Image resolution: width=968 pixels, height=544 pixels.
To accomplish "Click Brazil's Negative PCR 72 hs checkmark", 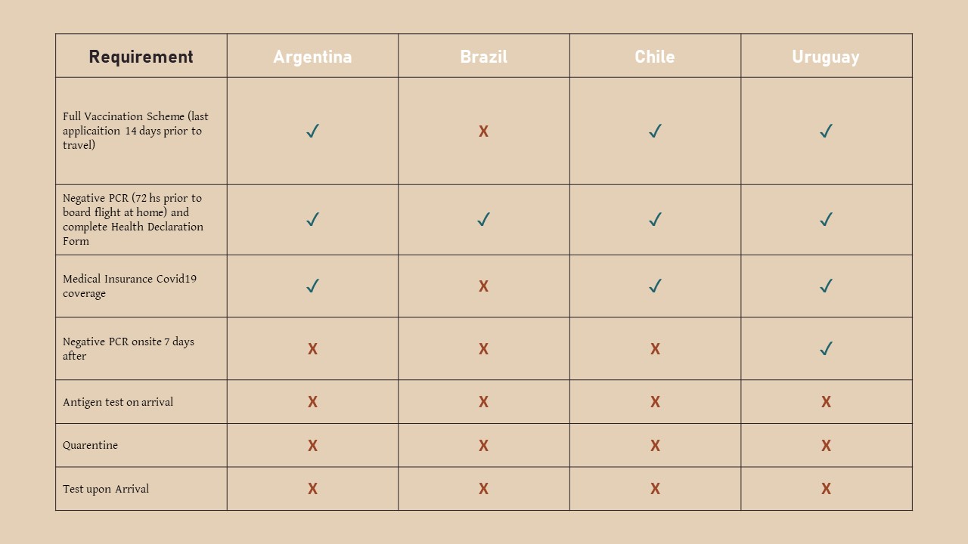I will [x=483, y=219].
